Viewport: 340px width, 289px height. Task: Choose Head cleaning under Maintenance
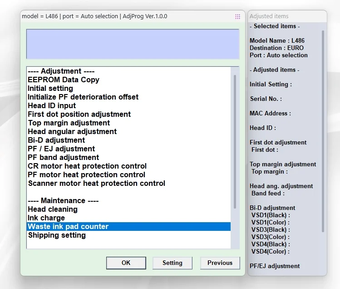[x=128, y=209]
